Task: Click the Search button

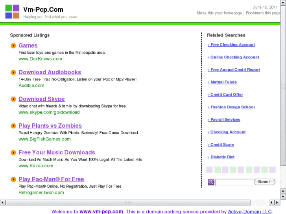Action: 264,182
